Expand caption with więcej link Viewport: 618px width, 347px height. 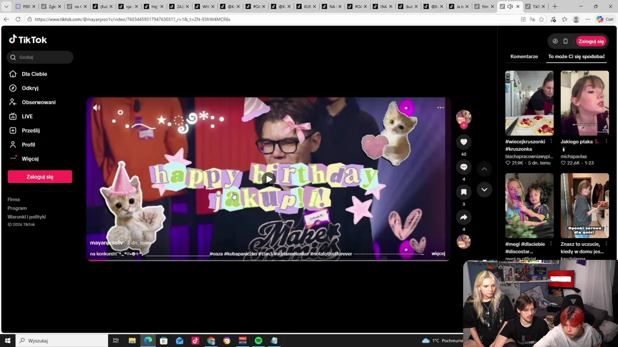pos(438,254)
